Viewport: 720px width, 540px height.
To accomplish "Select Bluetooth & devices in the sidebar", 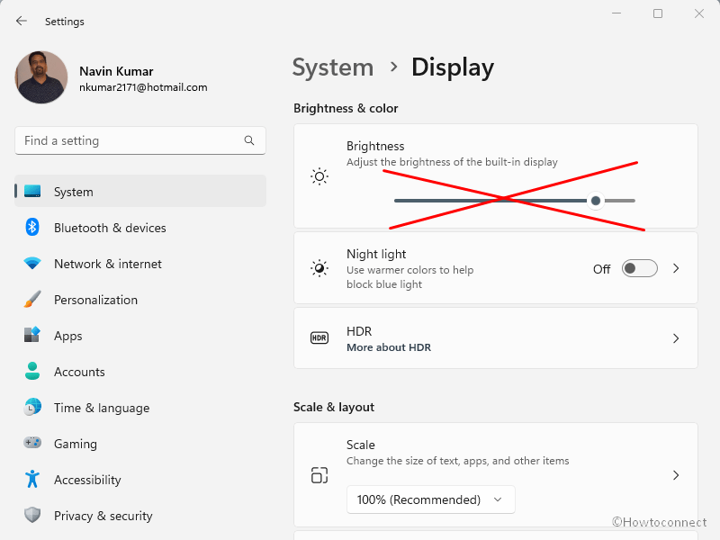I will (x=110, y=228).
